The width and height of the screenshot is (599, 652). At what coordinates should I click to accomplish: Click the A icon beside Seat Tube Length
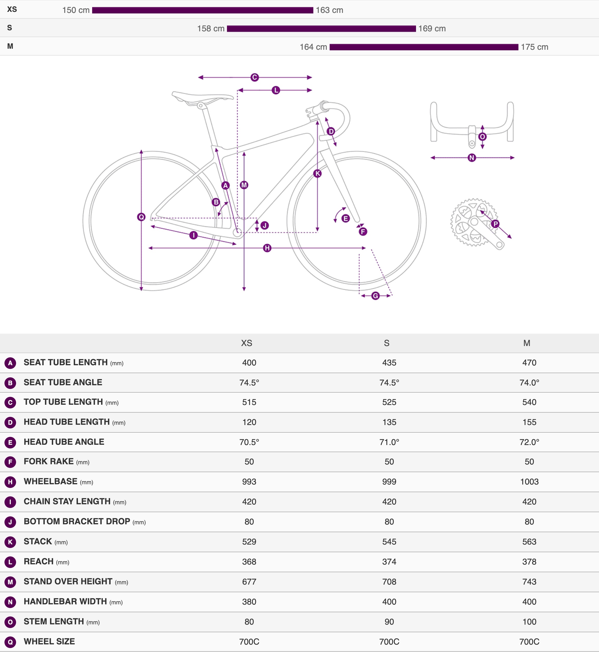tap(10, 363)
